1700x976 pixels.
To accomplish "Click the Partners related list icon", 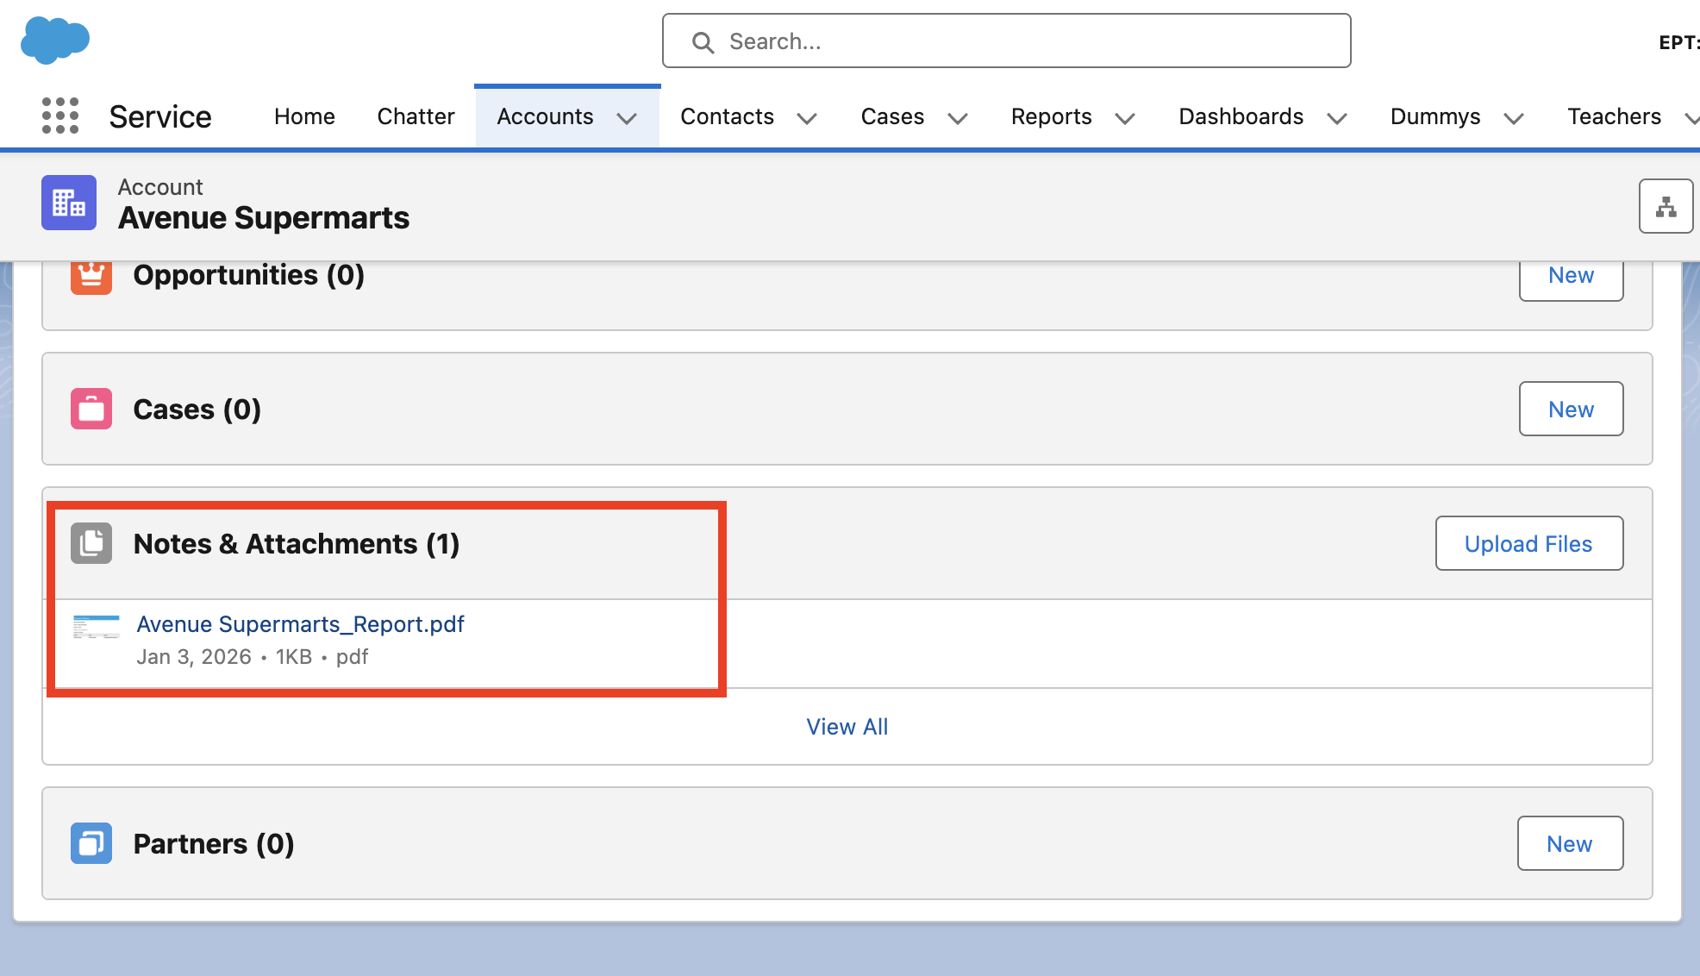I will [x=91, y=843].
